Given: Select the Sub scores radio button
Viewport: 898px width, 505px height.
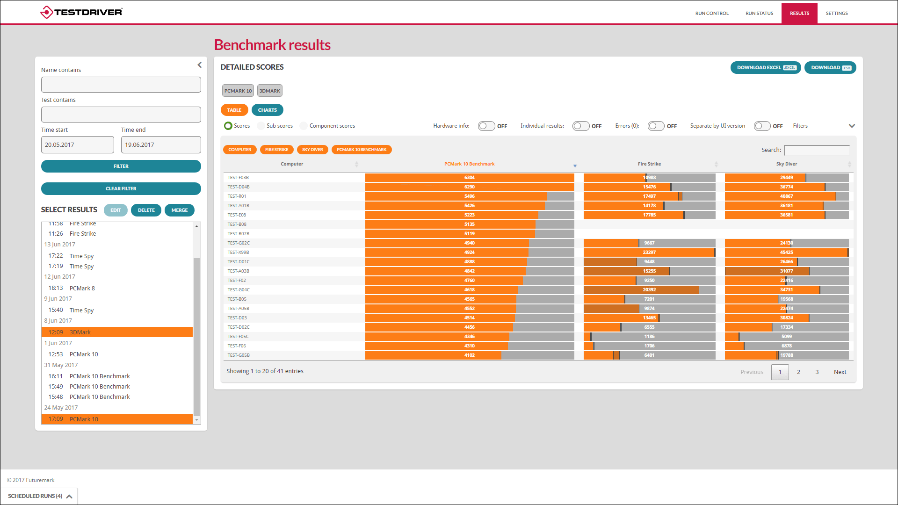Looking at the screenshot, I should pyautogui.click(x=261, y=126).
